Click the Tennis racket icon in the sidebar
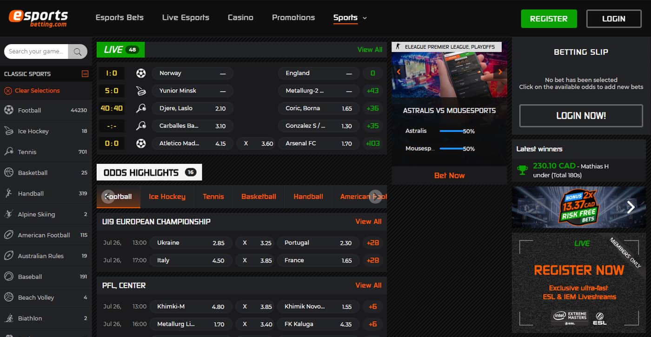The image size is (651, 337). click(x=9, y=152)
